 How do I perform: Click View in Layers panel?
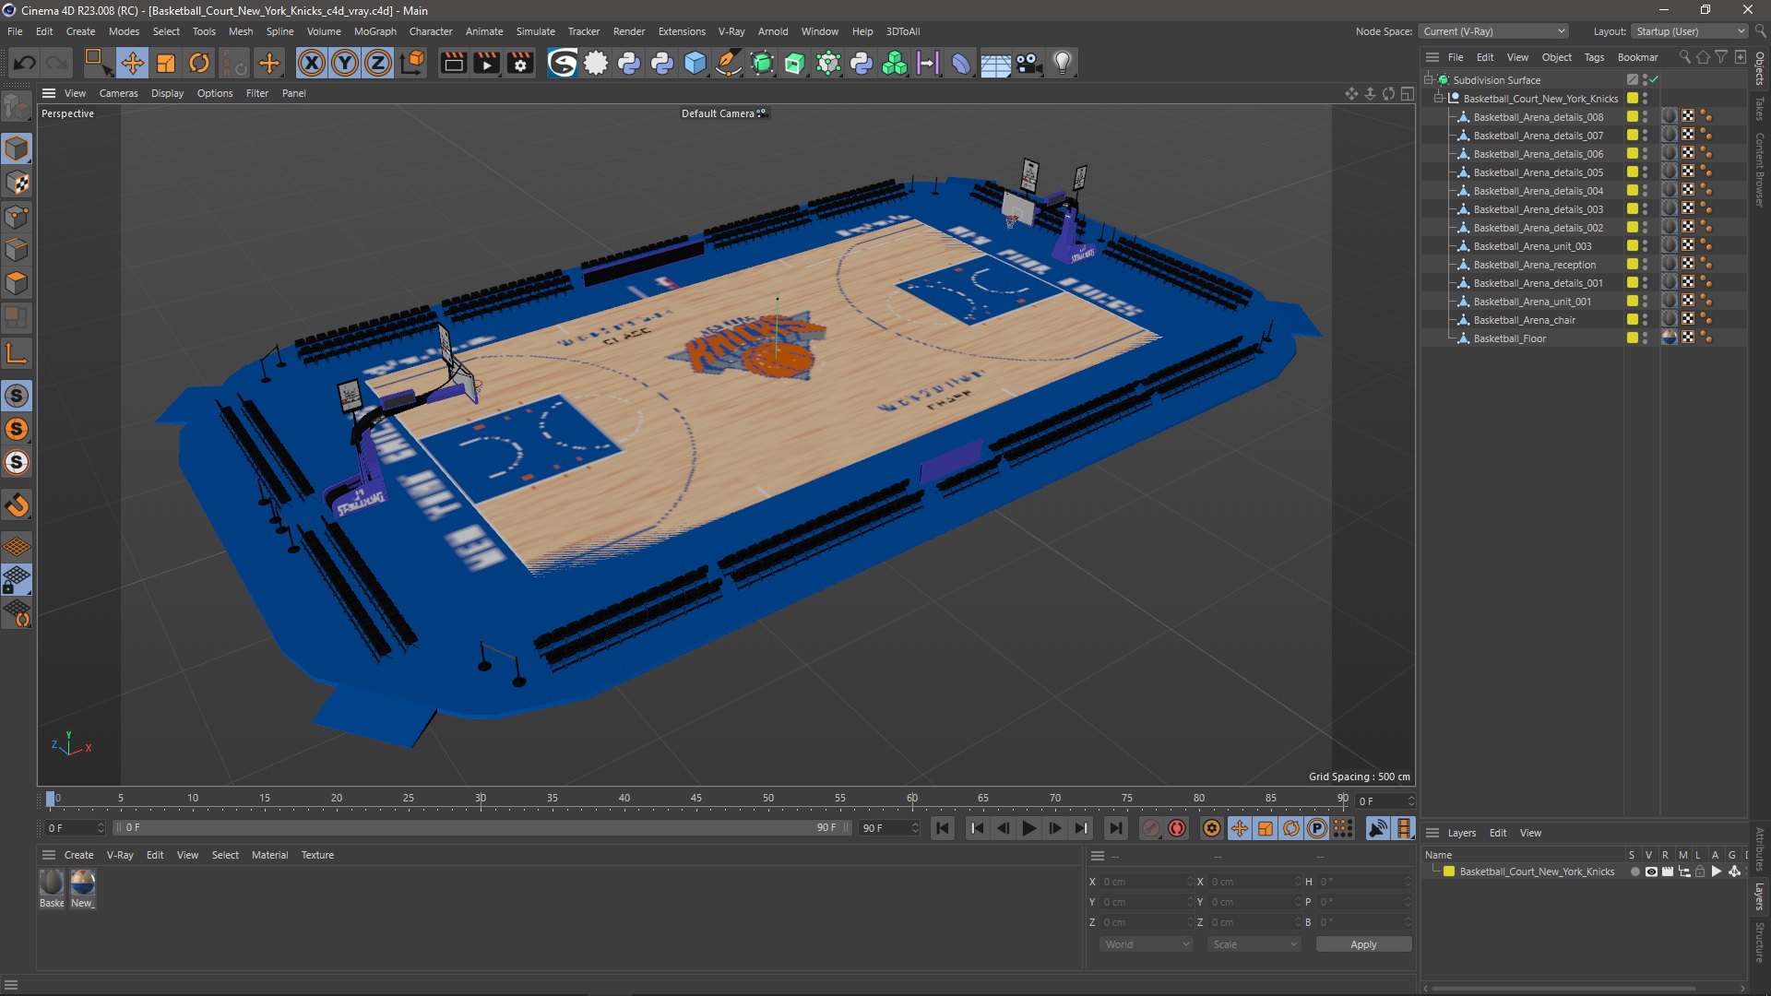pos(1530,833)
